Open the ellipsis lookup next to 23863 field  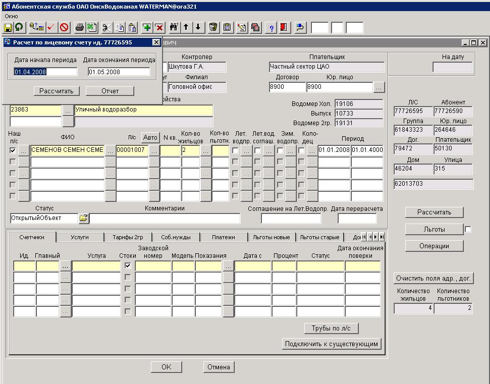tap(67, 109)
